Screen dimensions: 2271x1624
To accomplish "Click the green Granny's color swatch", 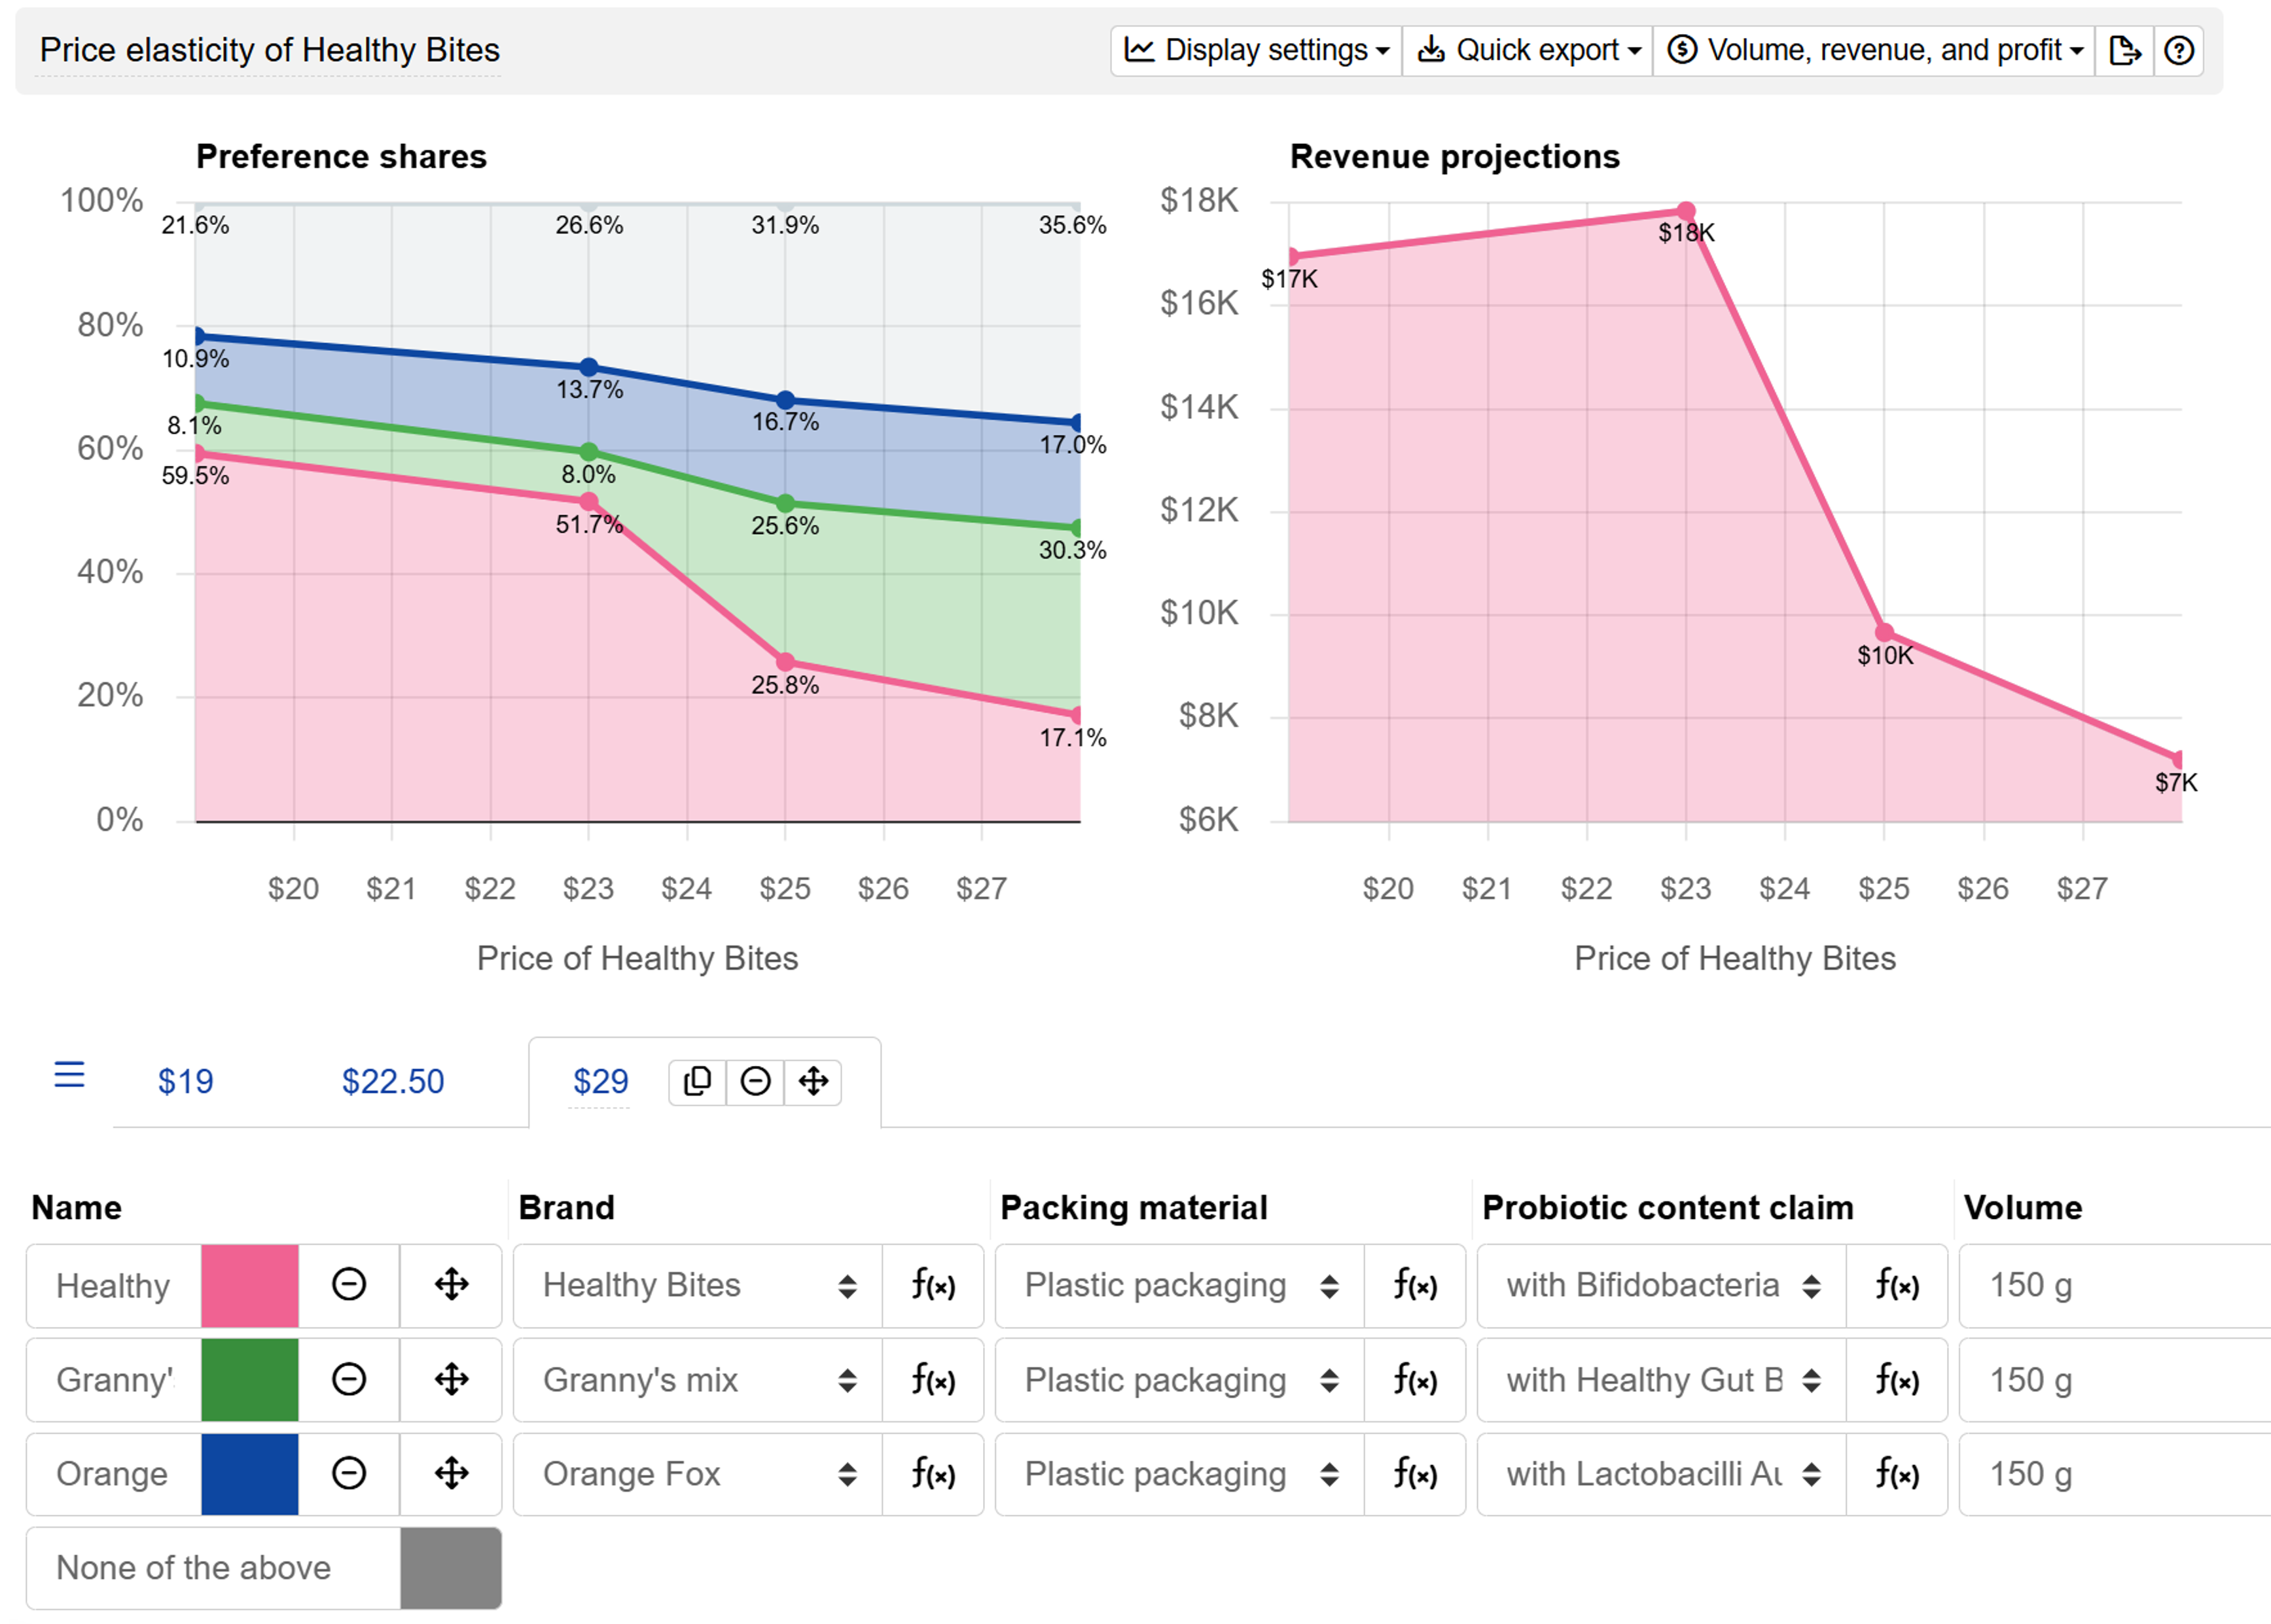I will 250,1380.
